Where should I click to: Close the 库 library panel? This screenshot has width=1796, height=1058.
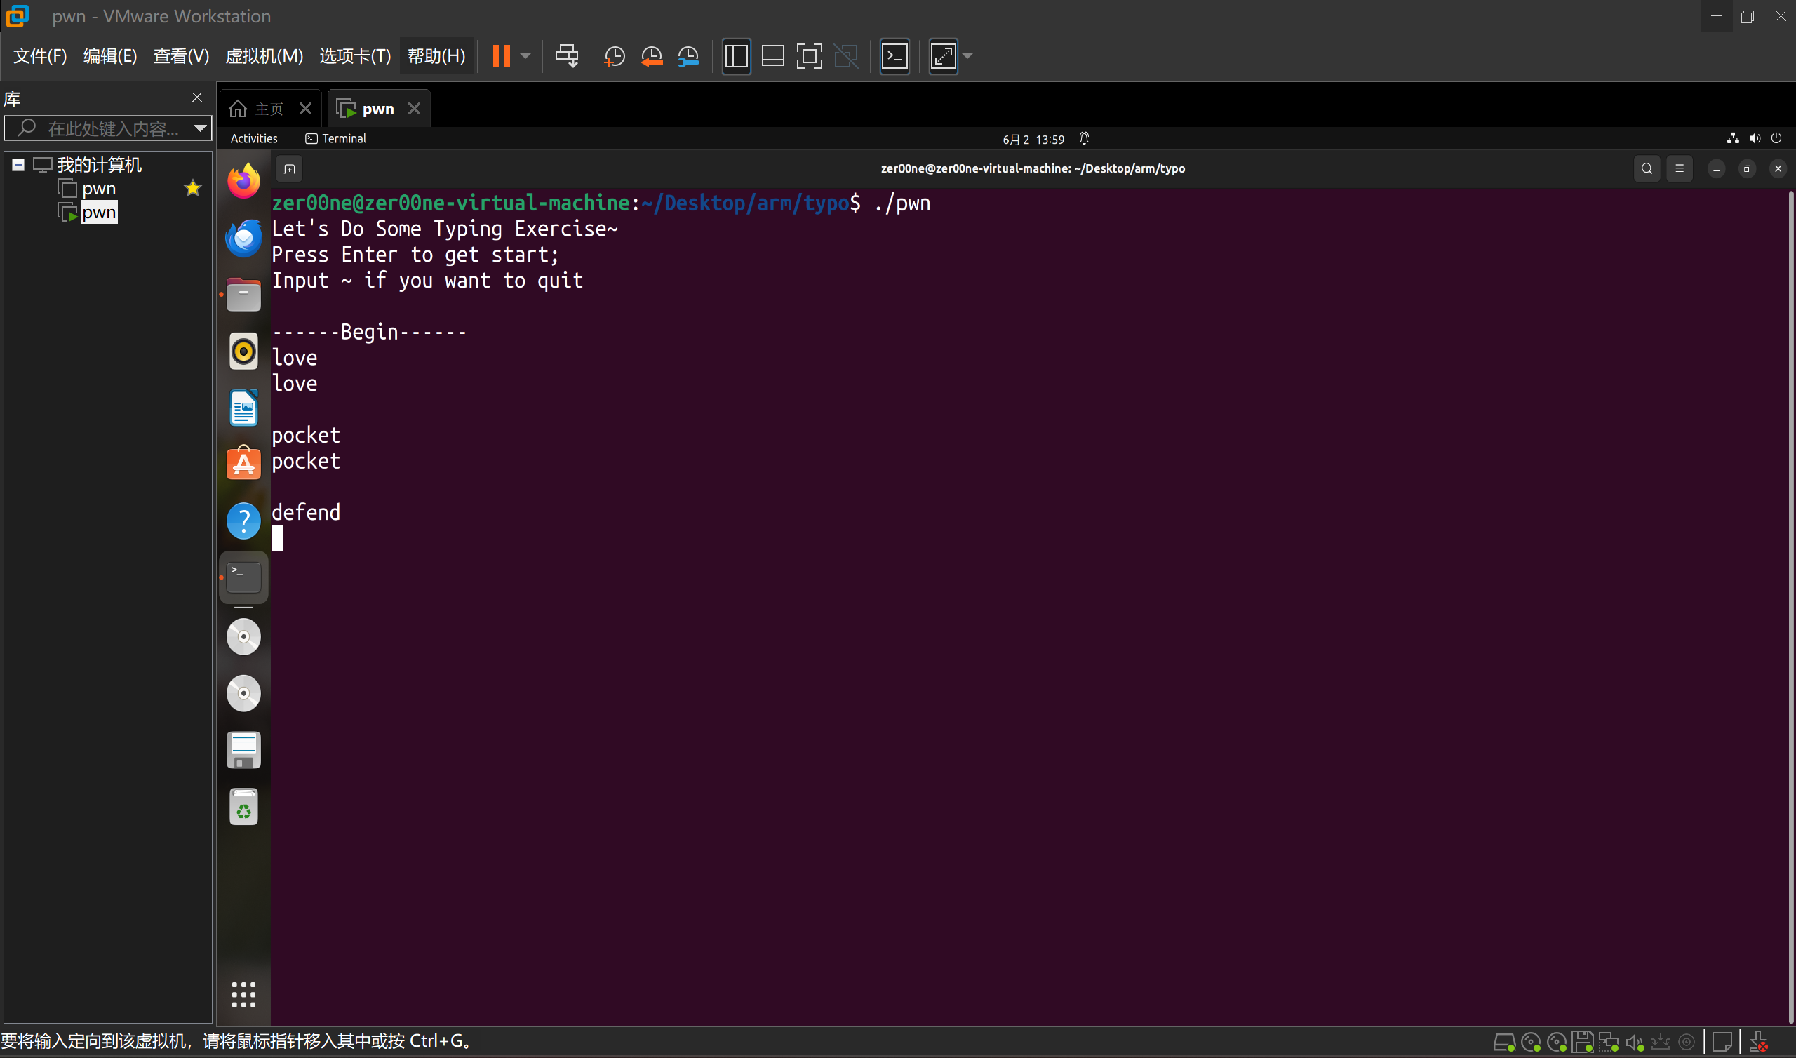click(x=197, y=98)
